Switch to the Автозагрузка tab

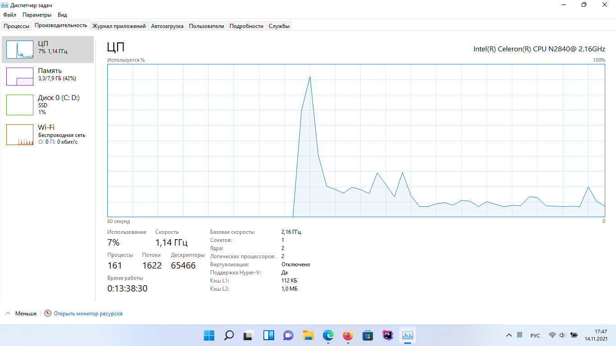(x=167, y=26)
